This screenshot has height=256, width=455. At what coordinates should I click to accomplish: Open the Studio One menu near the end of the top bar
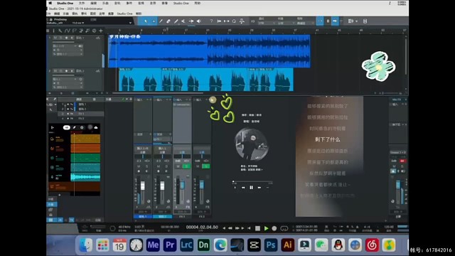pyautogui.click(x=181, y=3)
